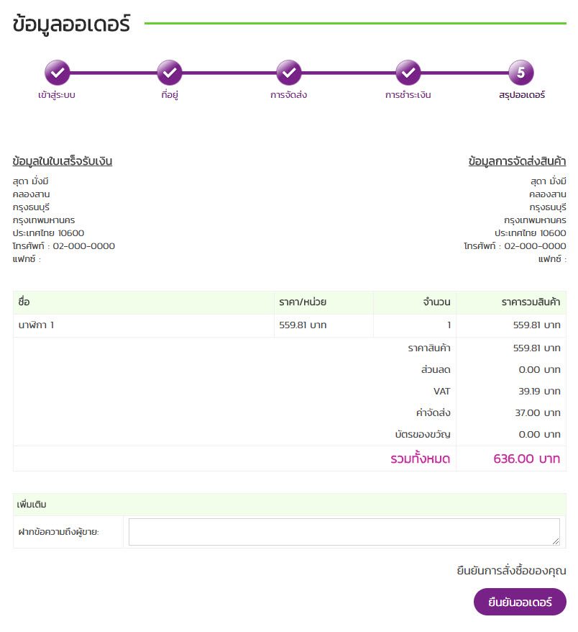Click the step 5 circle icon
Viewport: 578px width, 632px height.
[x=521, y=72]
